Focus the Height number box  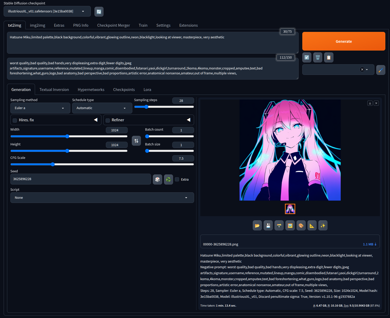(x=117, y=145)
